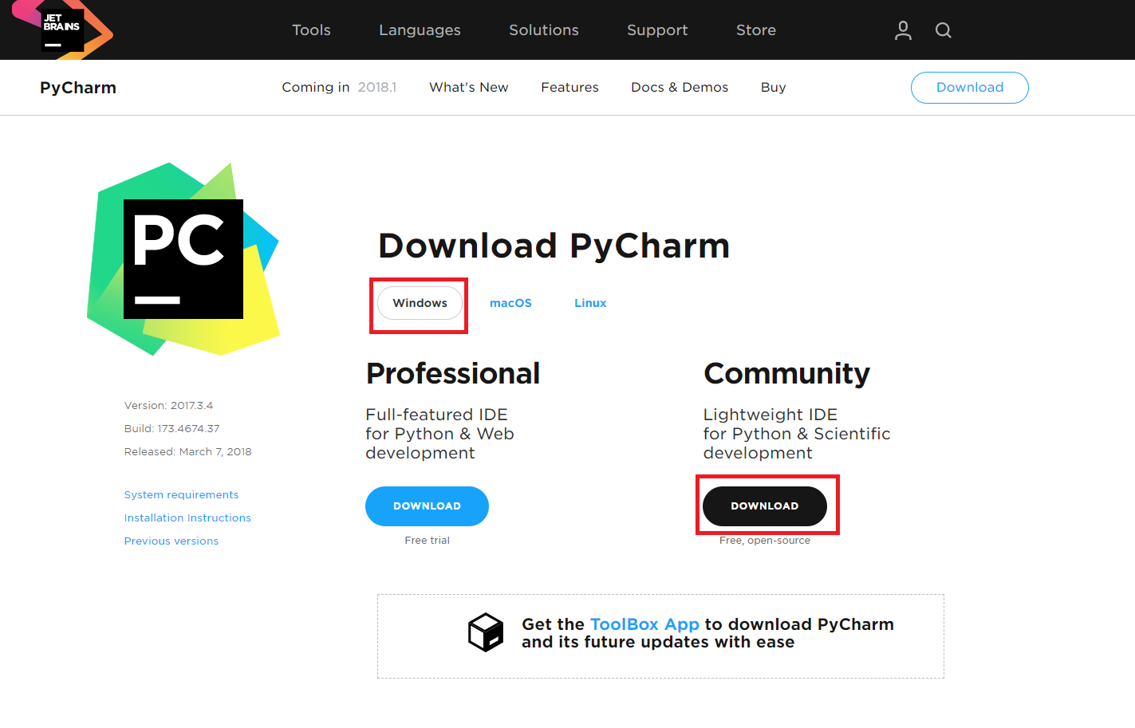Screen dimensions: 1135x728
Task: Click the ToolBox App cube icon
Action: pos(486,632)
